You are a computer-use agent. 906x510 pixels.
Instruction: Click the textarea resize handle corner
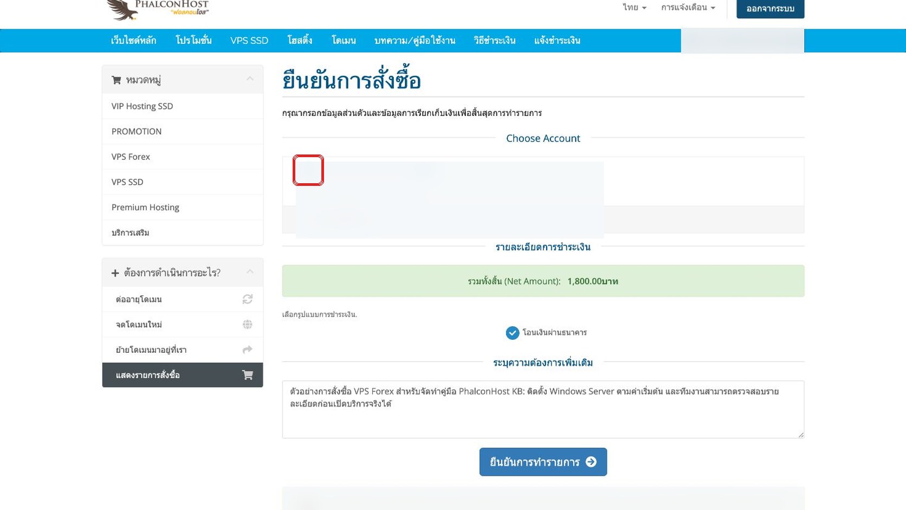click(801, 435)
